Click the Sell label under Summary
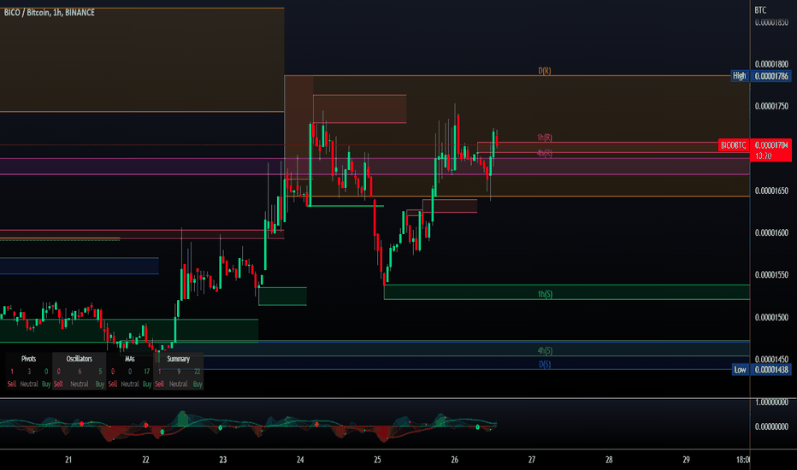The height and width of the screenshot is (470, 797). pyautogui.click(x=160, y=385)
